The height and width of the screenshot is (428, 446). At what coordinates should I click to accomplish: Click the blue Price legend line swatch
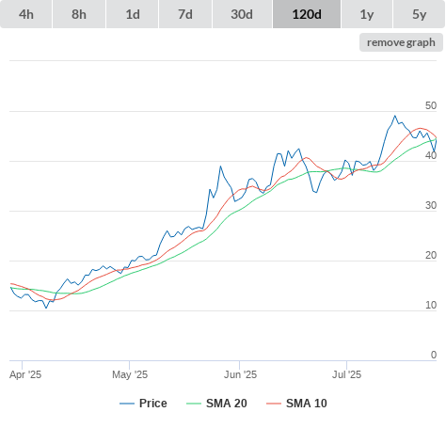pyautogui.click(x=127, y=404)
